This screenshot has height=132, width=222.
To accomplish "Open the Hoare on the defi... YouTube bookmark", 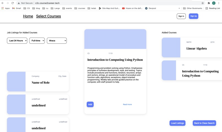I will click(x=132, y=8).
